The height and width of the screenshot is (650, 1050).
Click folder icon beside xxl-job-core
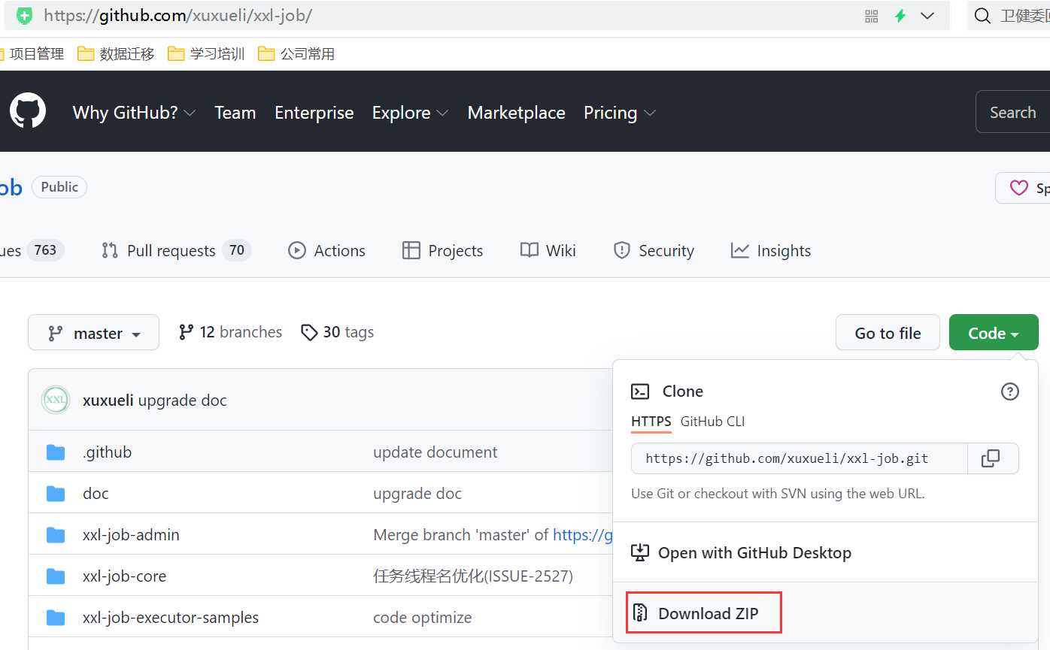click(56, 576)
